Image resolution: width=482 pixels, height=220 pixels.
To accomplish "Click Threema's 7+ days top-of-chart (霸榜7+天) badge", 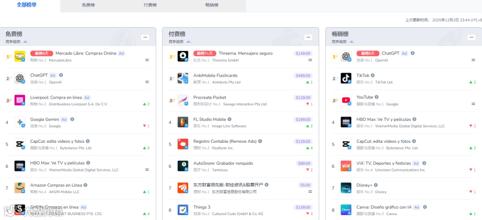I will [x=205, y=54].
